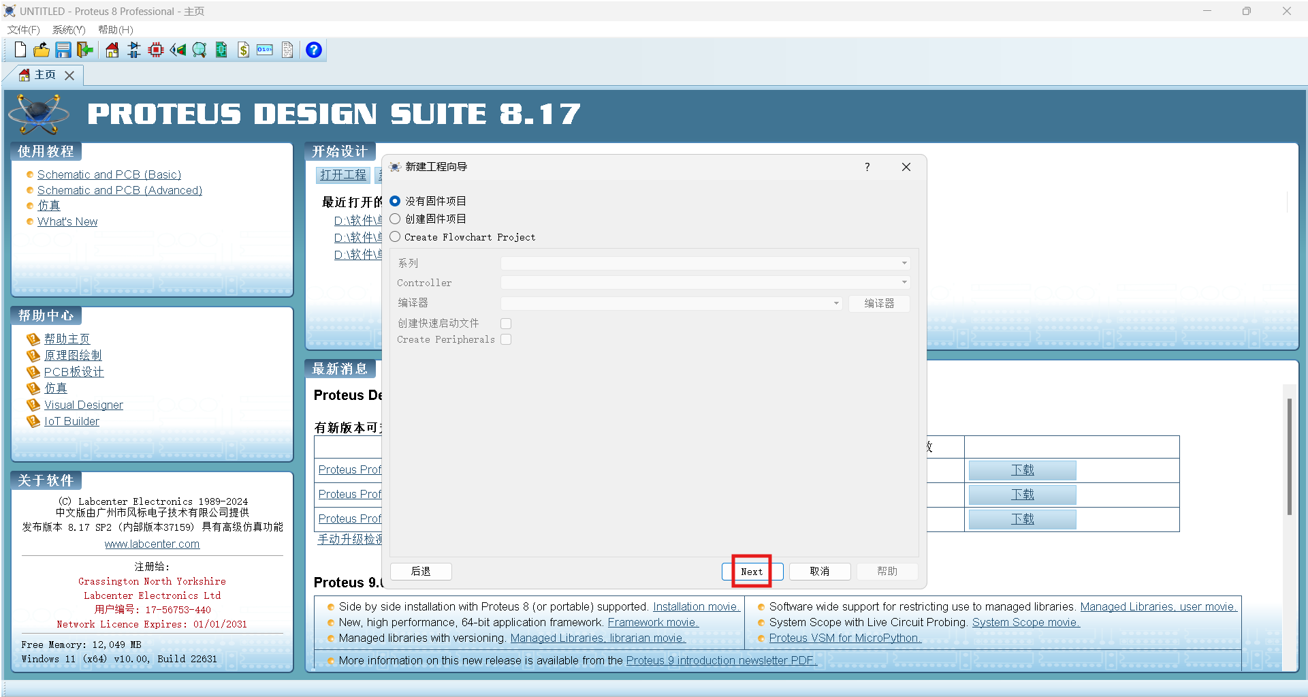Close project with the door icon

click(x=85, y=50)
